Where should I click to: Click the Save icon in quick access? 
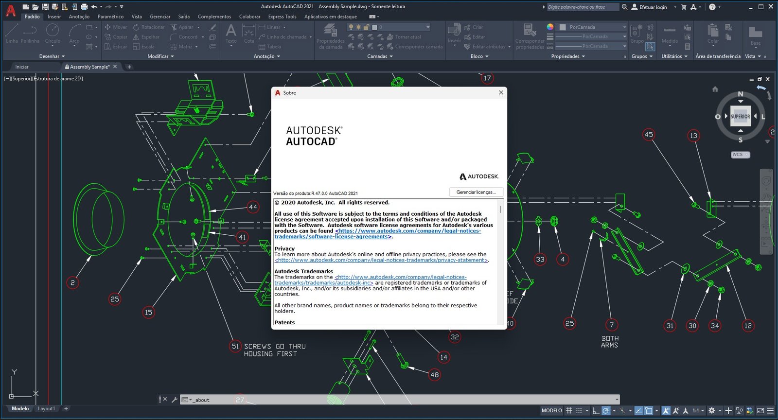click(45, 7)
